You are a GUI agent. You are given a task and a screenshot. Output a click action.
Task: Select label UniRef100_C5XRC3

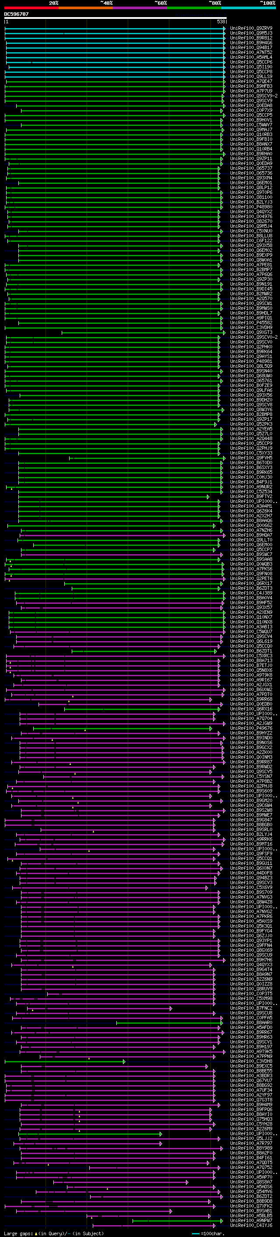[x=251, y=656]
